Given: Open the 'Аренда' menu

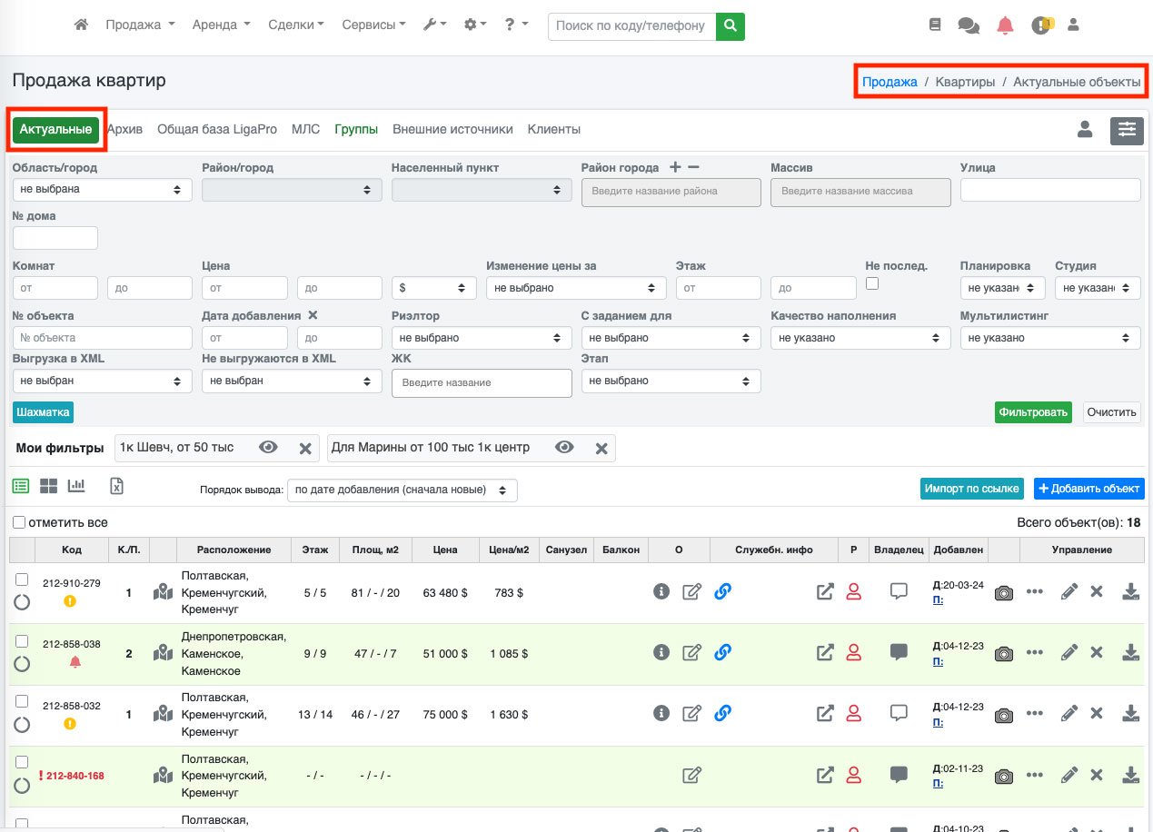Looking at the screenshot, I should (221, 25).
